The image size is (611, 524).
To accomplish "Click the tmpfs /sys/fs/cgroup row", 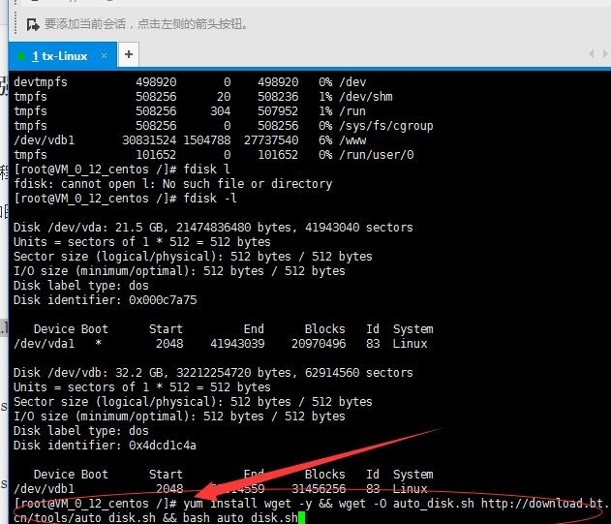I will point(224,126).
